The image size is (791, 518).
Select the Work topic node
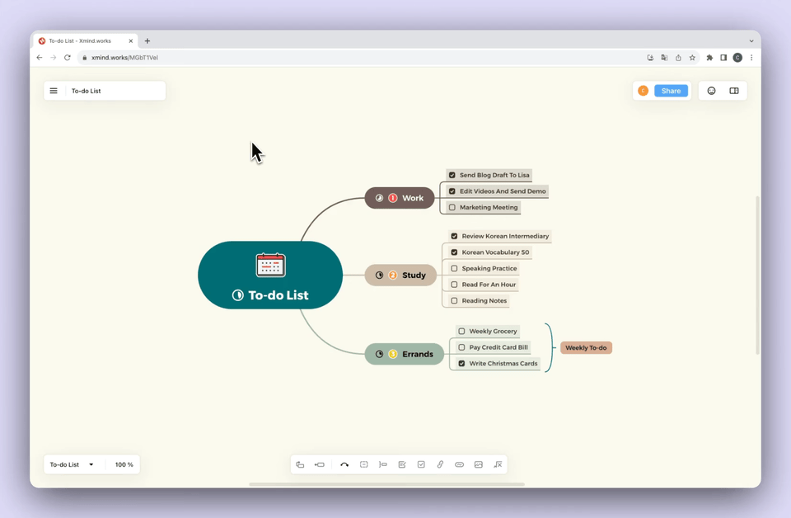(x=400, y=198)
